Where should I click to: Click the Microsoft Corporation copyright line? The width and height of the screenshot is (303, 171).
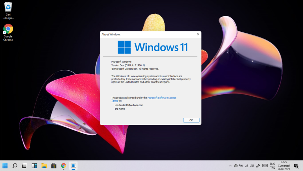(x=135, y=69)
